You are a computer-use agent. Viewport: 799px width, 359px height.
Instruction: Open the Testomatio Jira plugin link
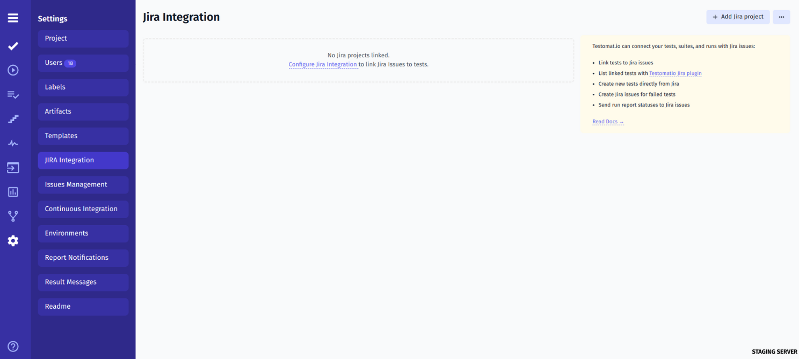point(675,73)
